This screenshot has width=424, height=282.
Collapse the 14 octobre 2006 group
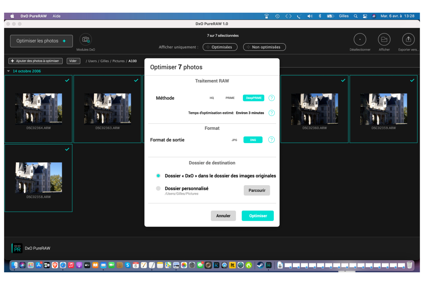[x=8, y=71]
